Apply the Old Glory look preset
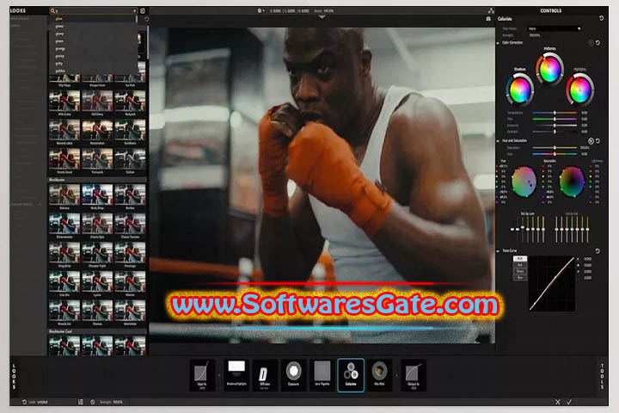Screen dimensions: 619x413 click(x=97, y=102)
